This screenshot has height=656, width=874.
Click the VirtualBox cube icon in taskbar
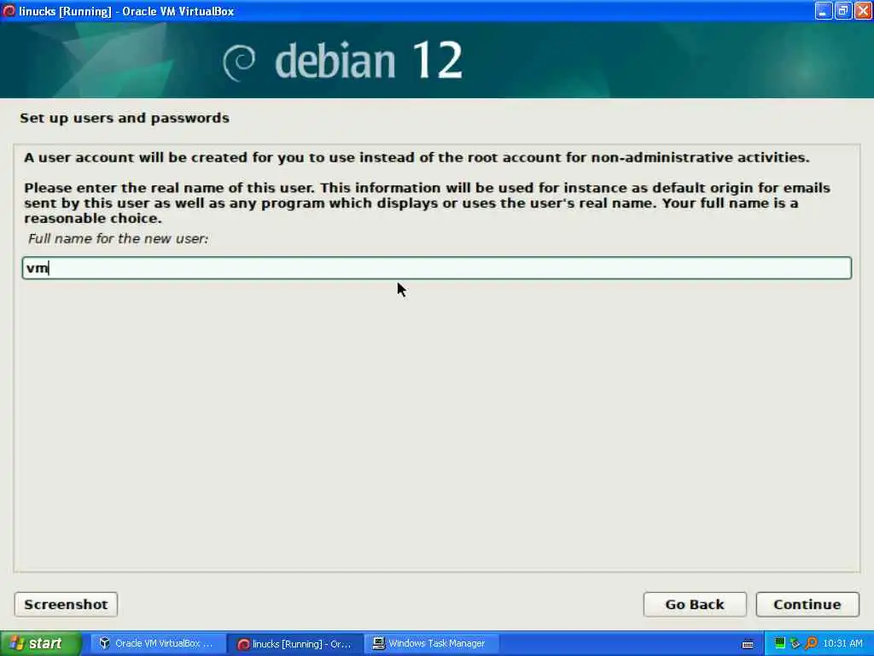pos(104,643)
